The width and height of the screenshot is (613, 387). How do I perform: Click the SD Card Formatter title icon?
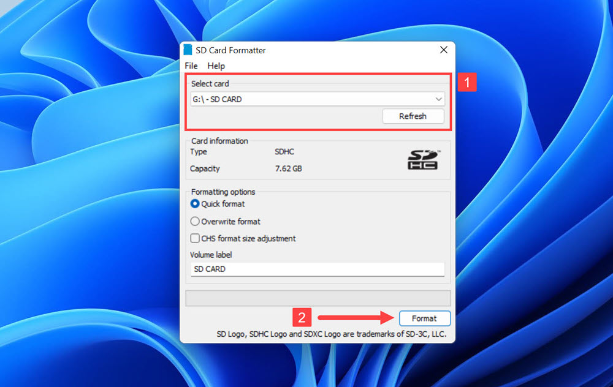coord(188,50)
